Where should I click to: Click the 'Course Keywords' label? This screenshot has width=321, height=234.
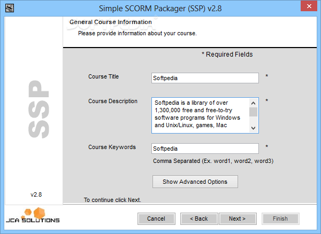112,147
